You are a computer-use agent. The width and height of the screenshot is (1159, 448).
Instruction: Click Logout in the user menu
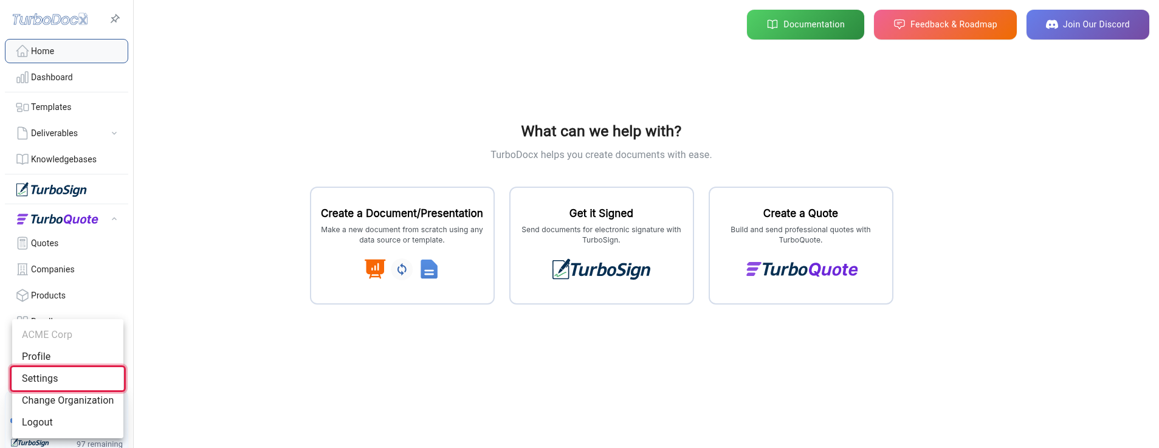(67, 422)
